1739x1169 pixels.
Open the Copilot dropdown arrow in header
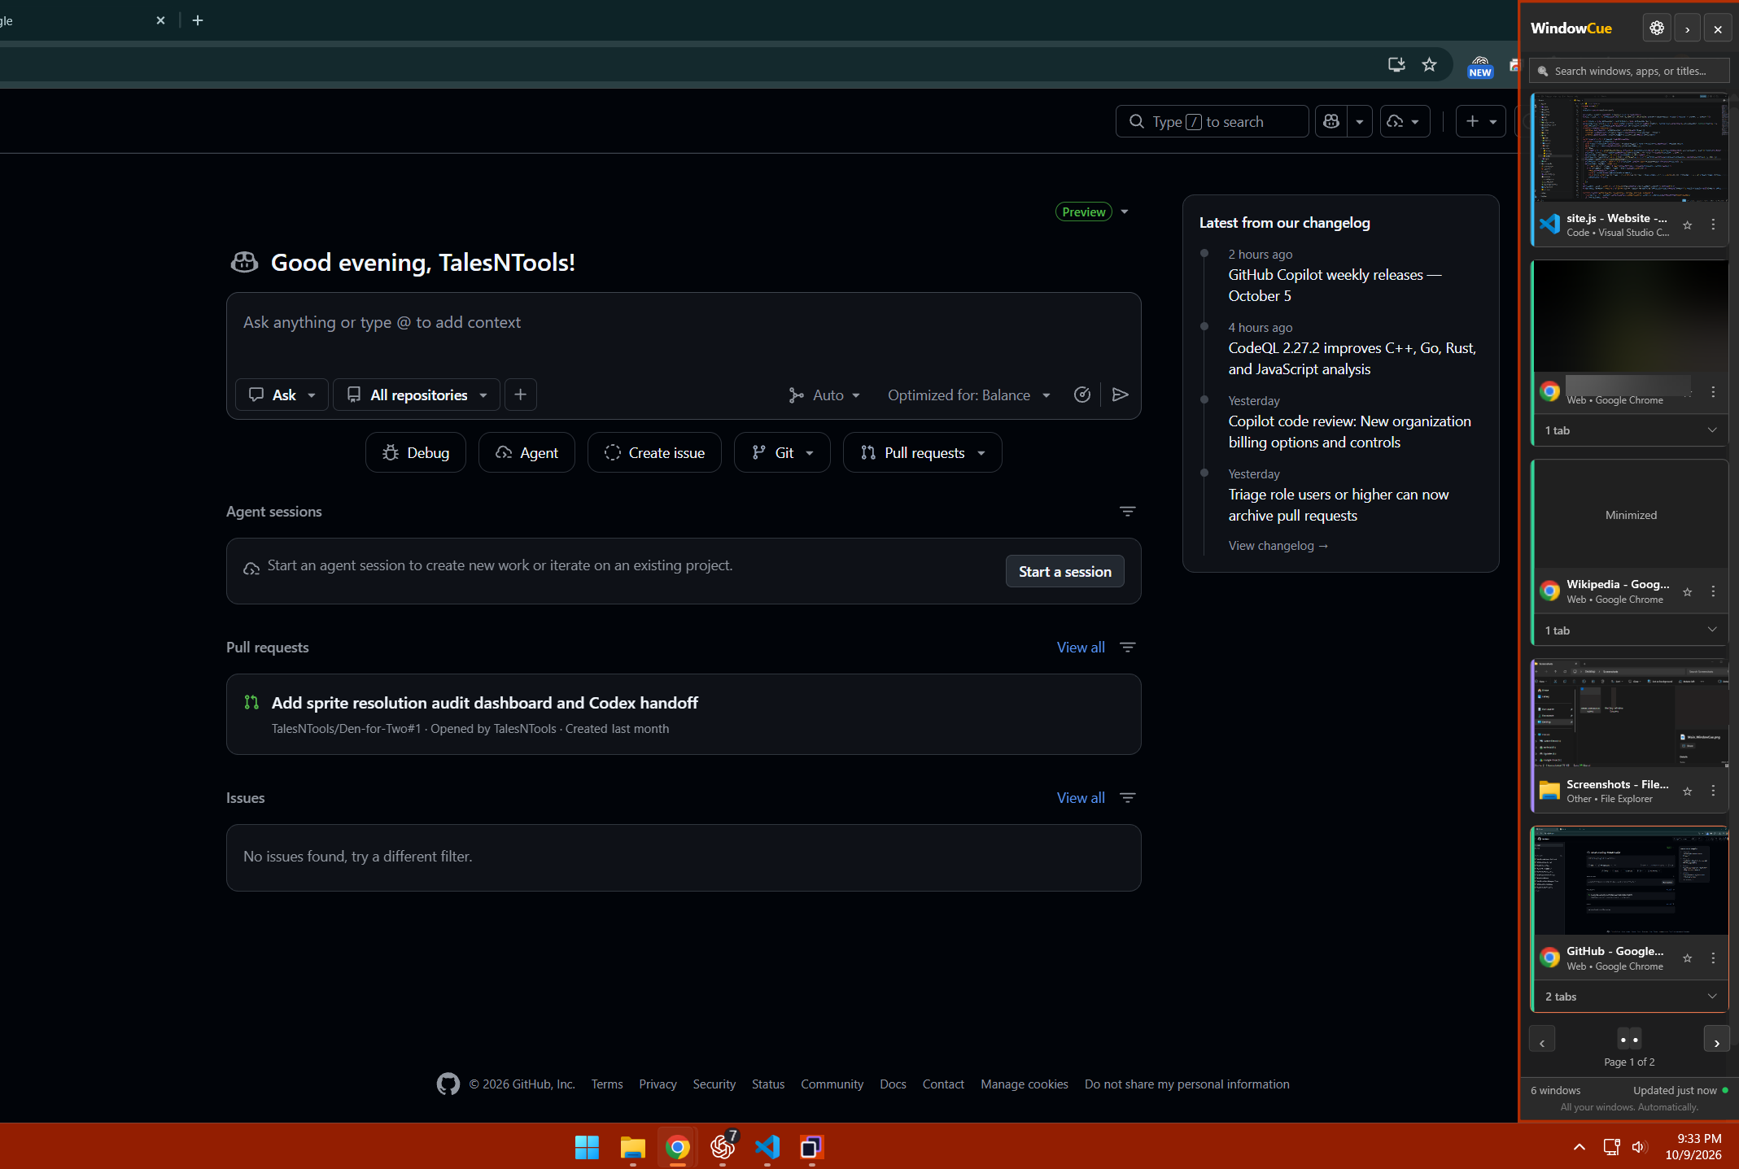[x=1360, y=121]
